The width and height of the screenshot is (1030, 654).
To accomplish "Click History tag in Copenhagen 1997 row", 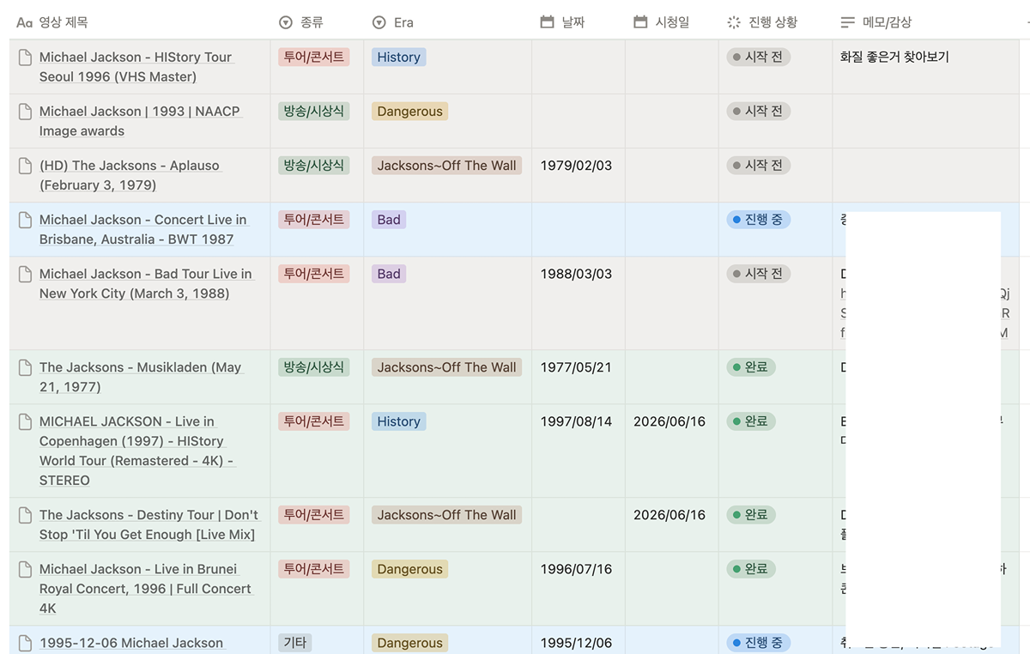I will pos(399,421).
